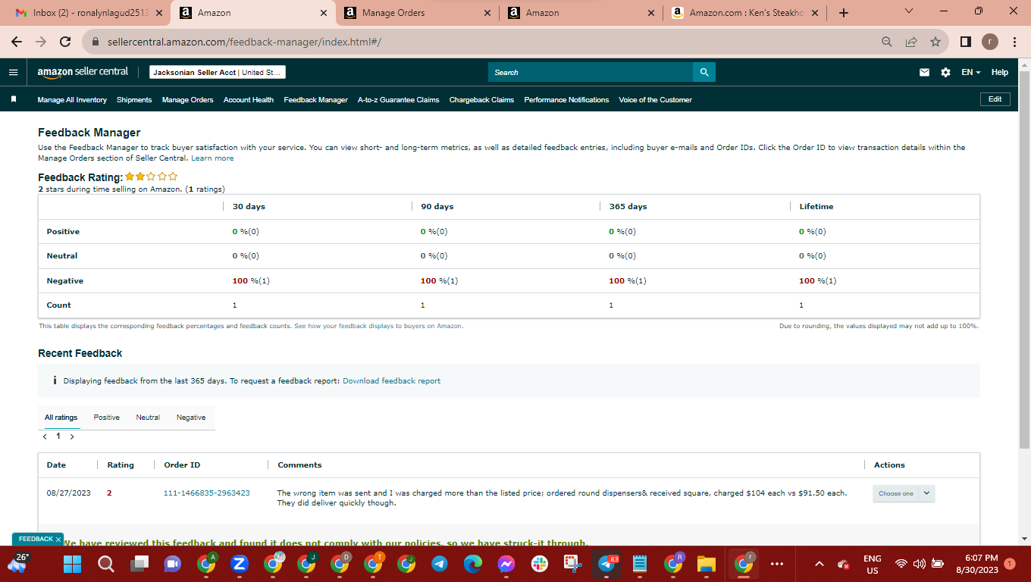Open a new browser tab with plus
This screenshot has width=1031, height=582.
tap(844, 13)
